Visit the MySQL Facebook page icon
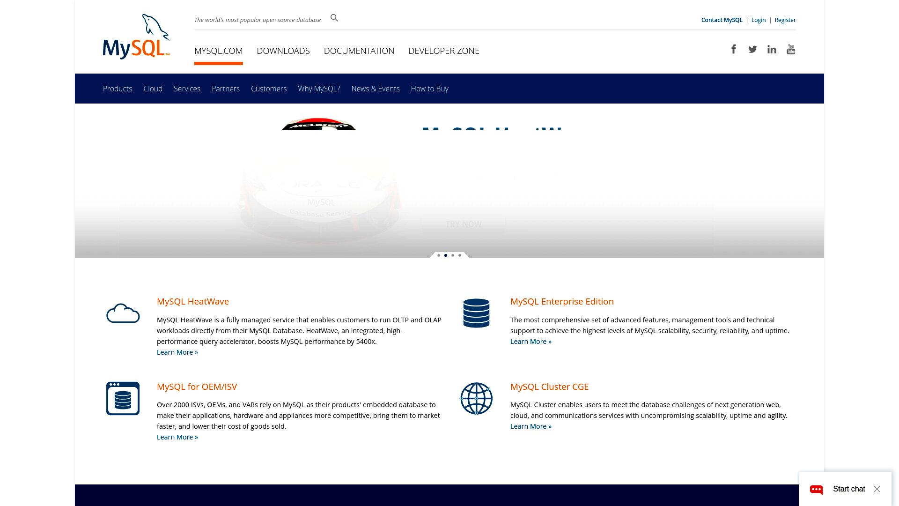Image resolution: width=899 pixels, height=506 pixels. 734,49
